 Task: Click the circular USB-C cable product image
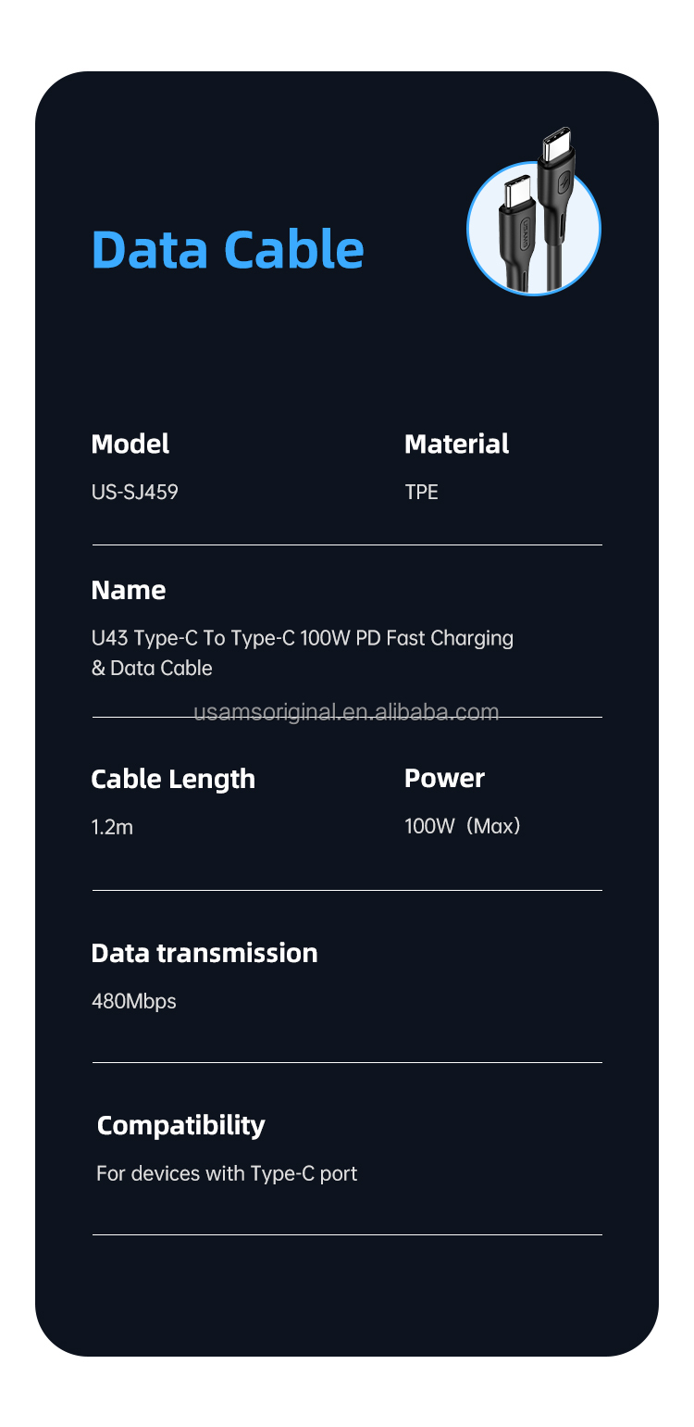[x=534, y=228]
